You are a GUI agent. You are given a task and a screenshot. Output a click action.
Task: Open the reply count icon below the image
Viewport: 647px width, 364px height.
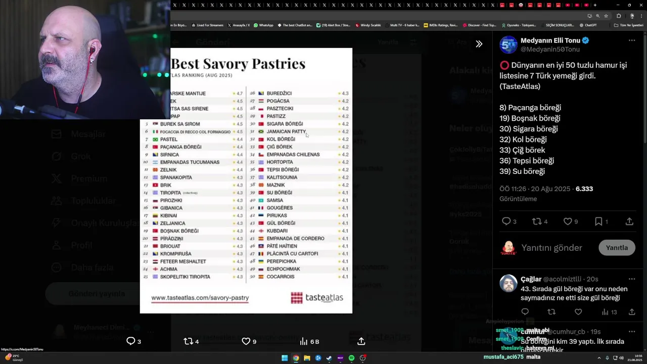point(133,341)
